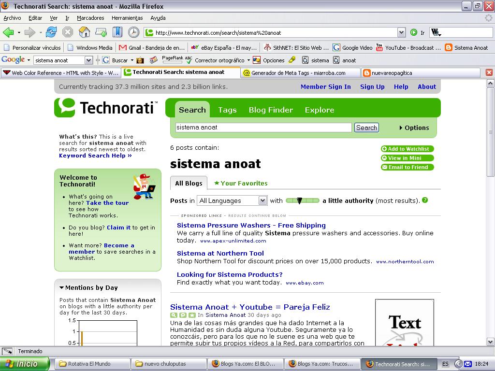Screen dimensions: 495x371
Task: Open the Herramientas menu
Action: (127, 18)
